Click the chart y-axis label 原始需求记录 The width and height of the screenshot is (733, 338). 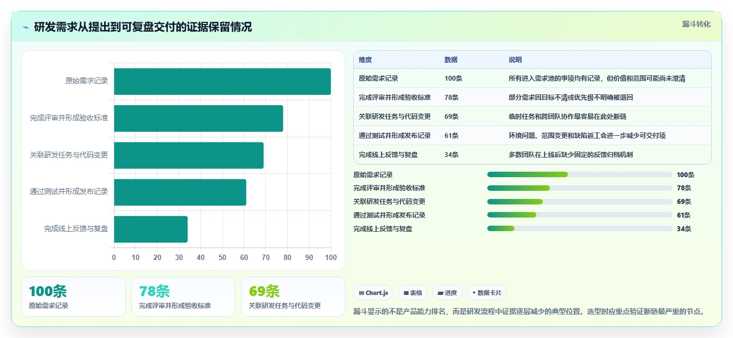point(87,81)
